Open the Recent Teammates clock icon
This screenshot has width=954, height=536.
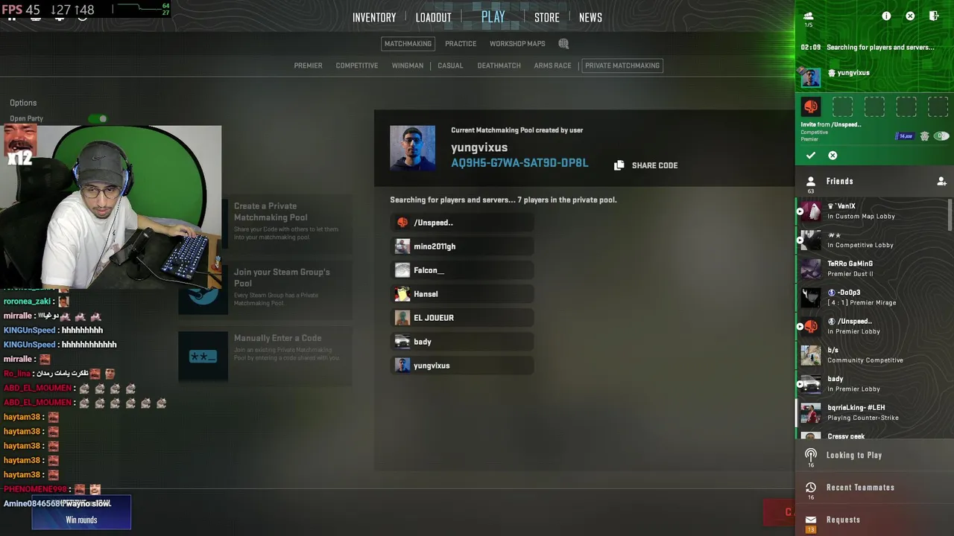click(x=811, y=487)
